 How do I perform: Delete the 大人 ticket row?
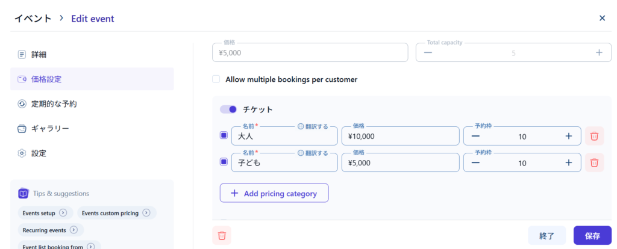pyautogui.click(x=594, y=136)
